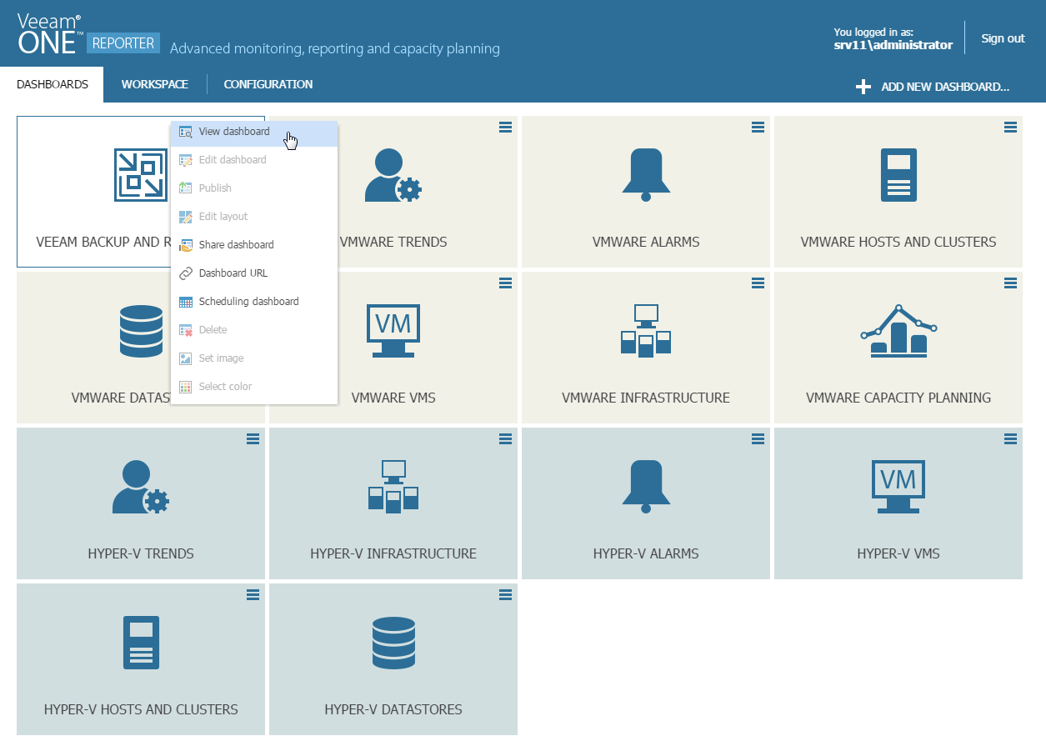Click Edit dashboard context menu entry
Image resolution: width=1046 pixels, height=756 pixels.
254,160
